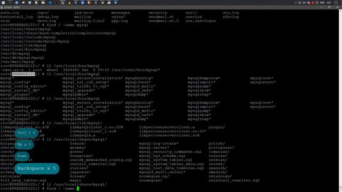Click the plugin/ directory entry
342x192 pixels.
point(216,127)
